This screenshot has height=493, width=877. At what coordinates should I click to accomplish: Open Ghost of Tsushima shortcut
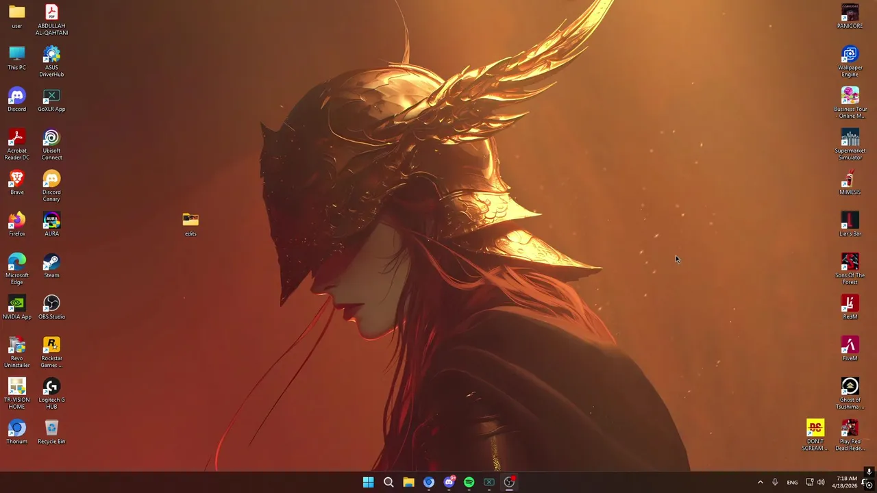coord(850,394)
